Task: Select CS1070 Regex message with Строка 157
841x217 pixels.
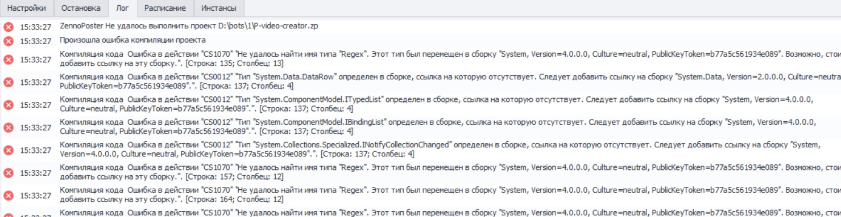Action: pyautogui.click(x=450, y=172)
